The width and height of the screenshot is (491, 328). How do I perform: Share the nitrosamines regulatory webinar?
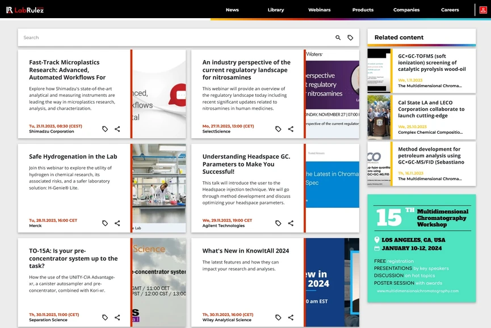(x=291, y=129)
